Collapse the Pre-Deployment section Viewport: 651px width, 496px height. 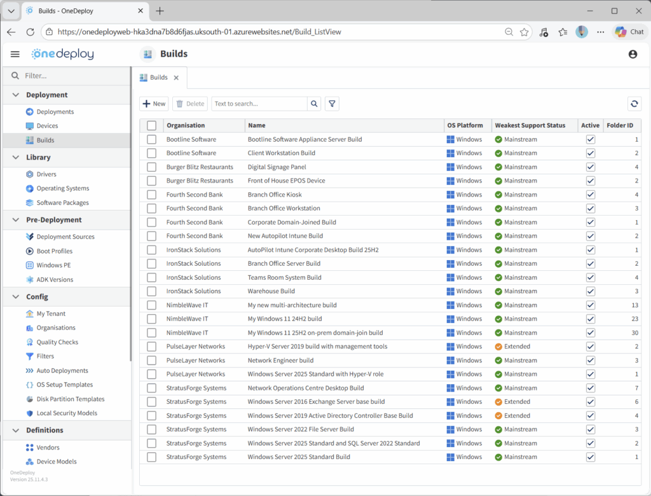click(x=16, y=220)
